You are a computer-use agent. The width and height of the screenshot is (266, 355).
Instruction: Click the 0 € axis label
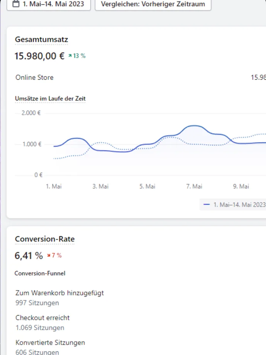38,175
